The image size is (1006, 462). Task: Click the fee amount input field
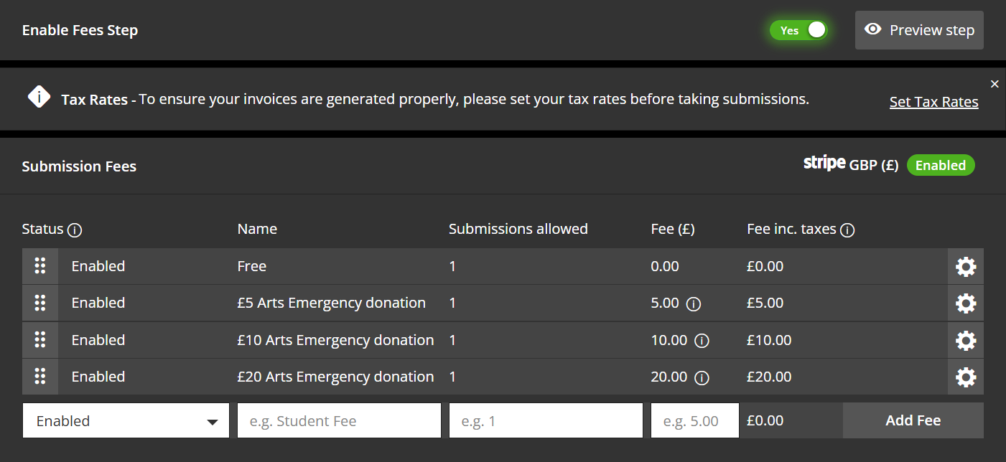coord(694,421)
